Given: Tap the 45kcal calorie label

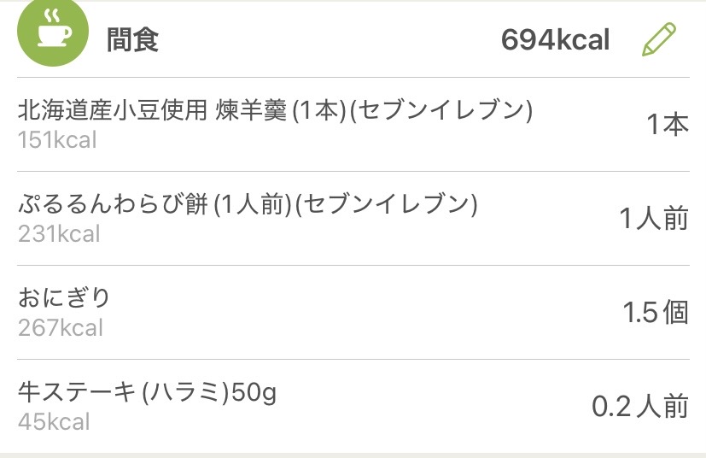Looking at the screenshot, I should (x=53, y=422).
